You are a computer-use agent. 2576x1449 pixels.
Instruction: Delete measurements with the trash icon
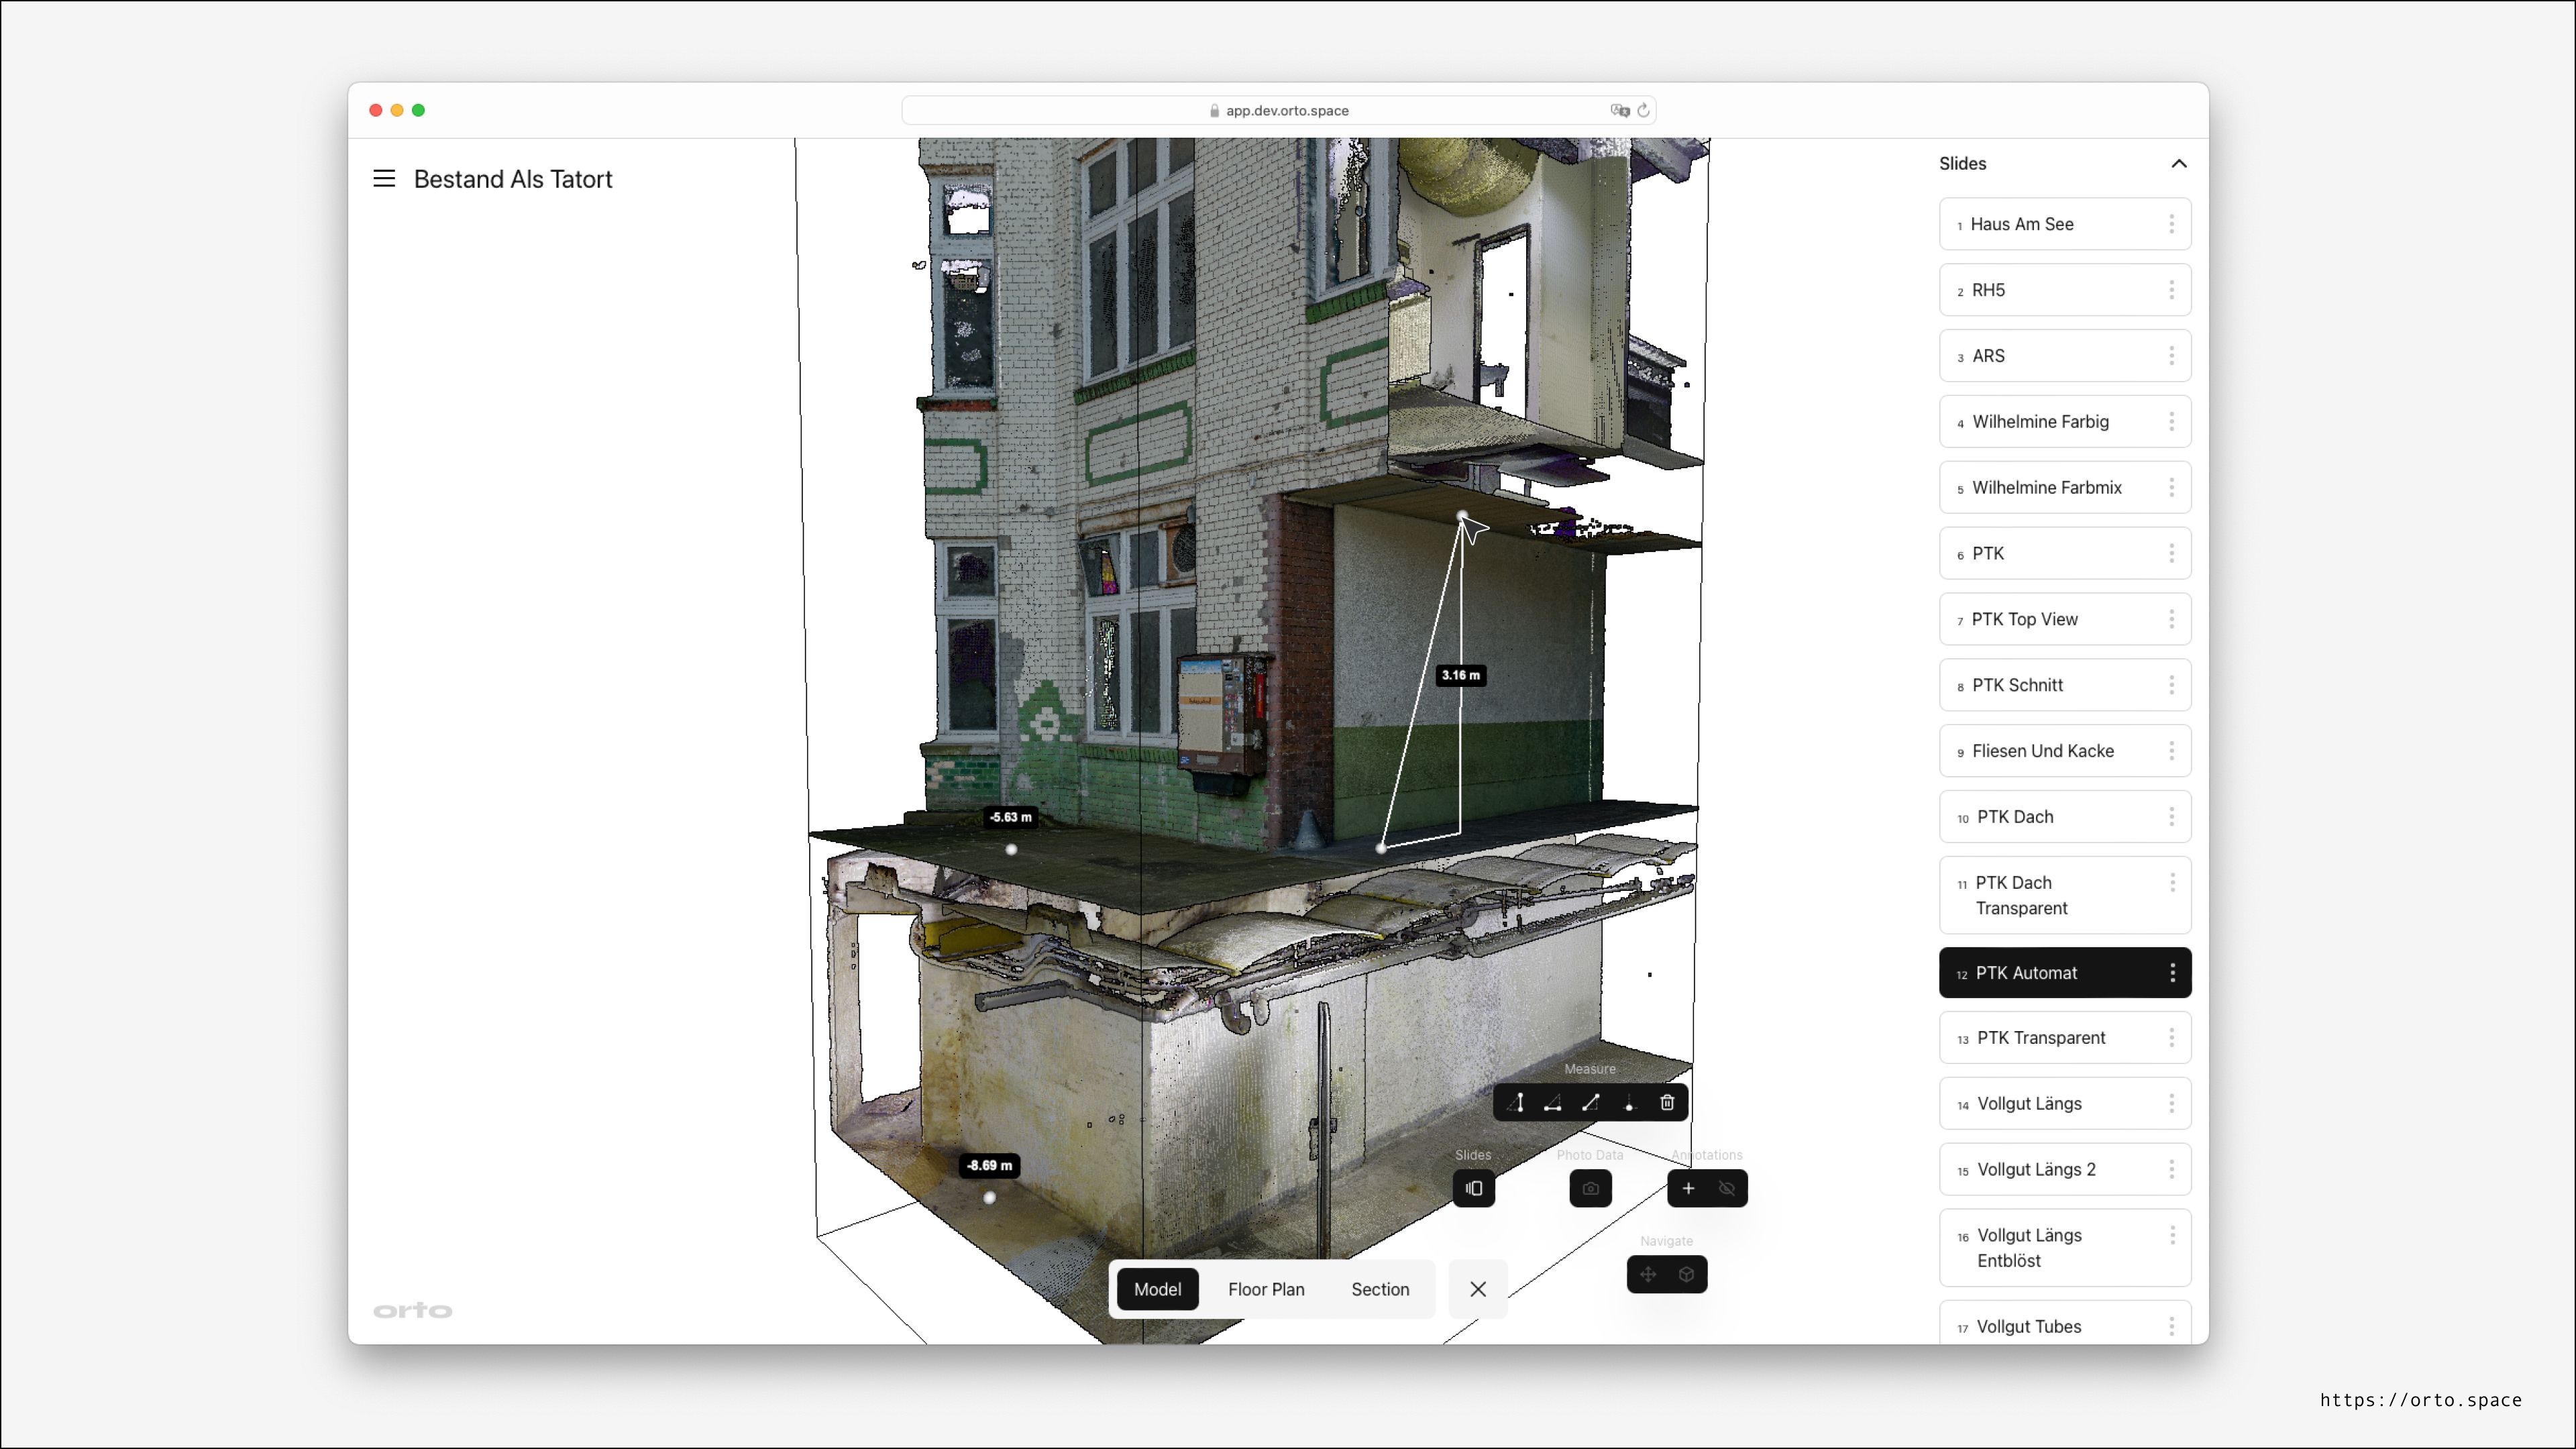click(1667, 1103)
